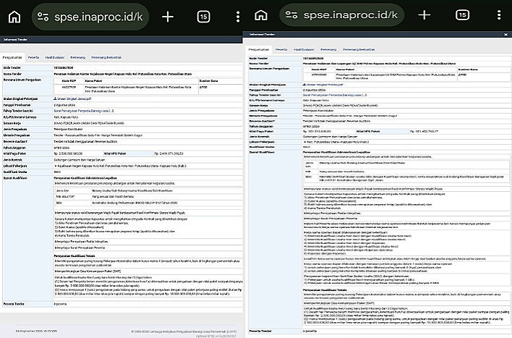Open Pemenang Berkontrak tab on the Kejaksaan tender page
This screenshot has width=512, height=338.
click(x=106, y=57)
